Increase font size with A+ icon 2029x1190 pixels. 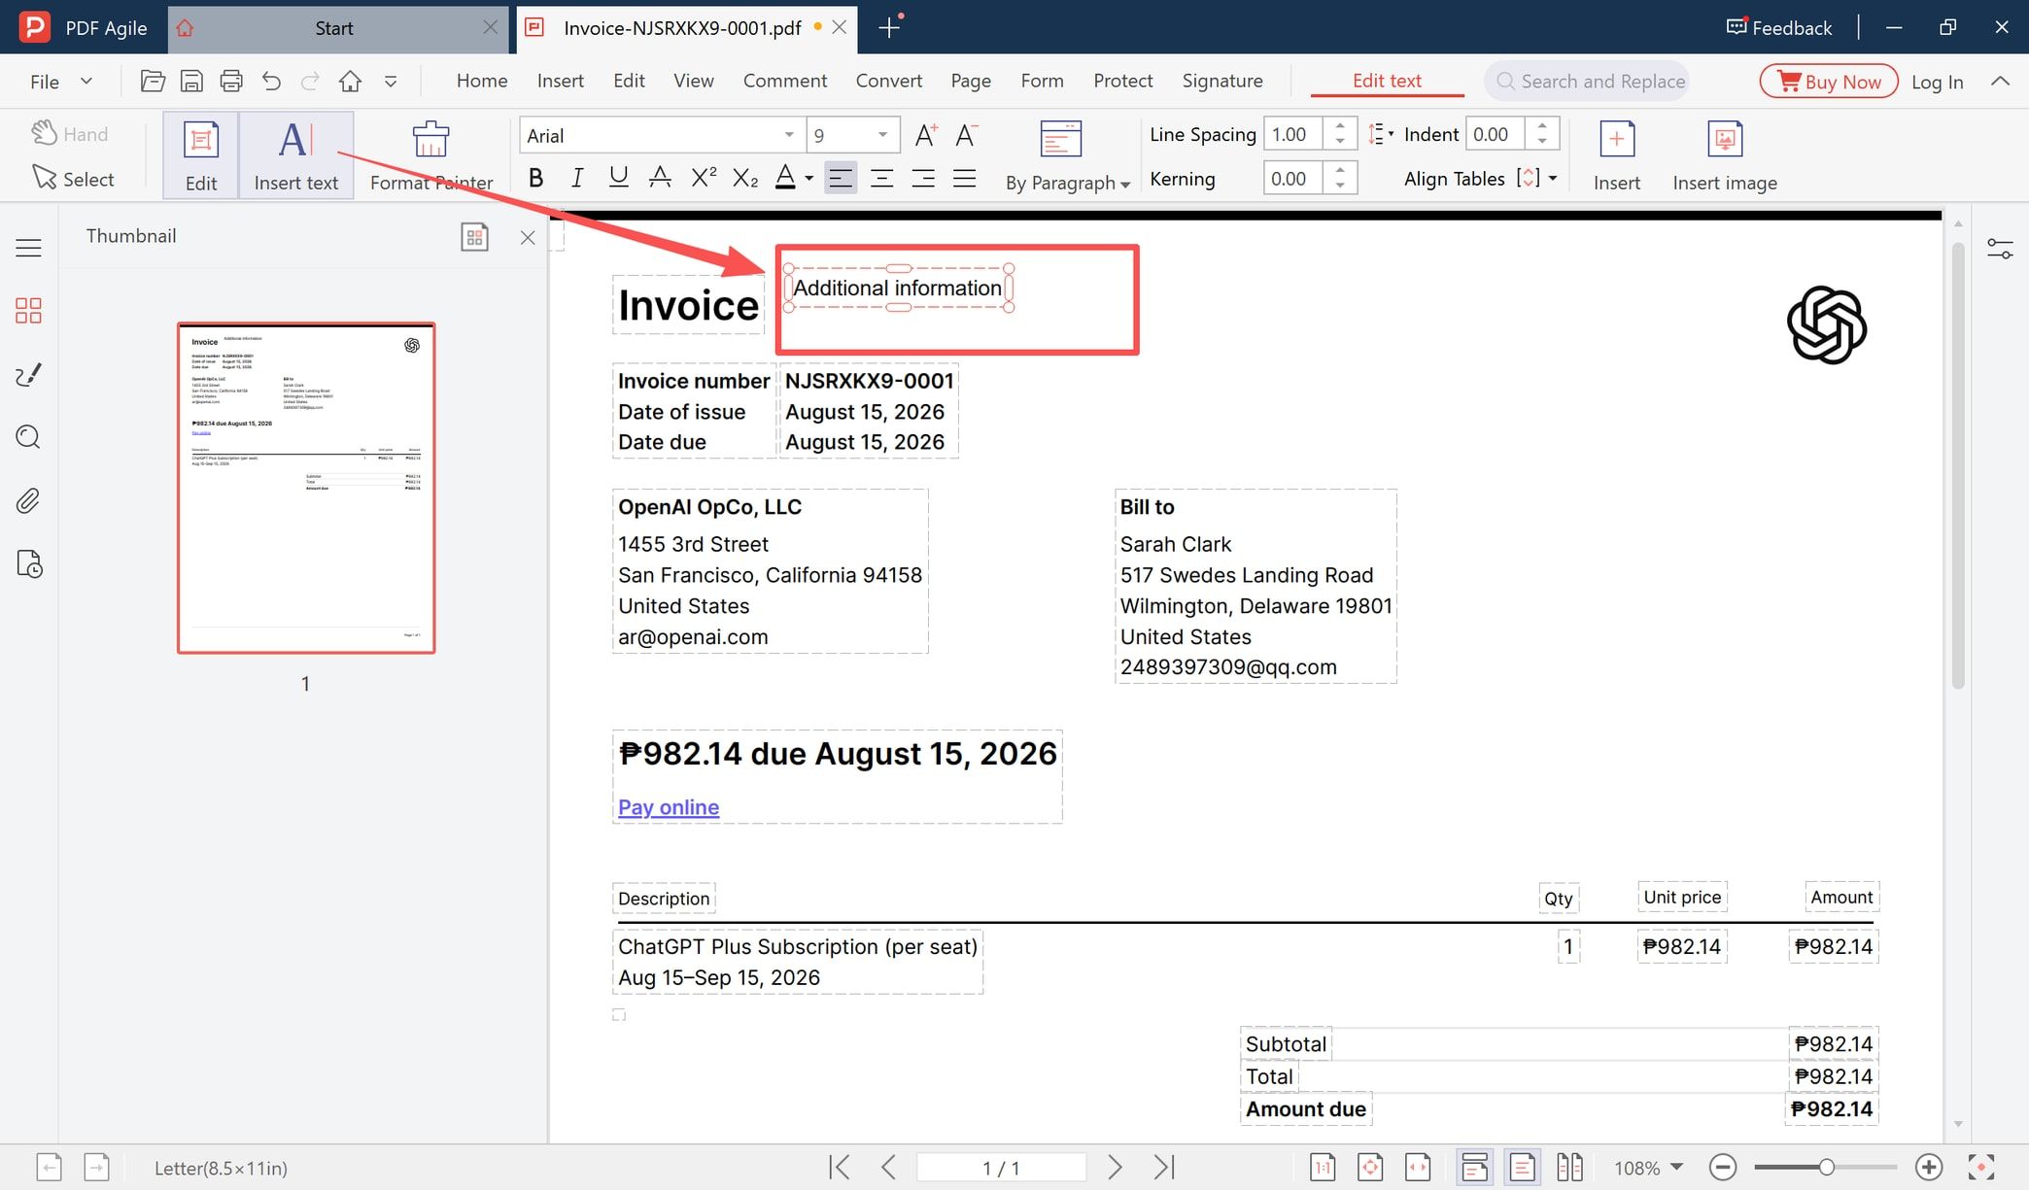click(926, 135)
